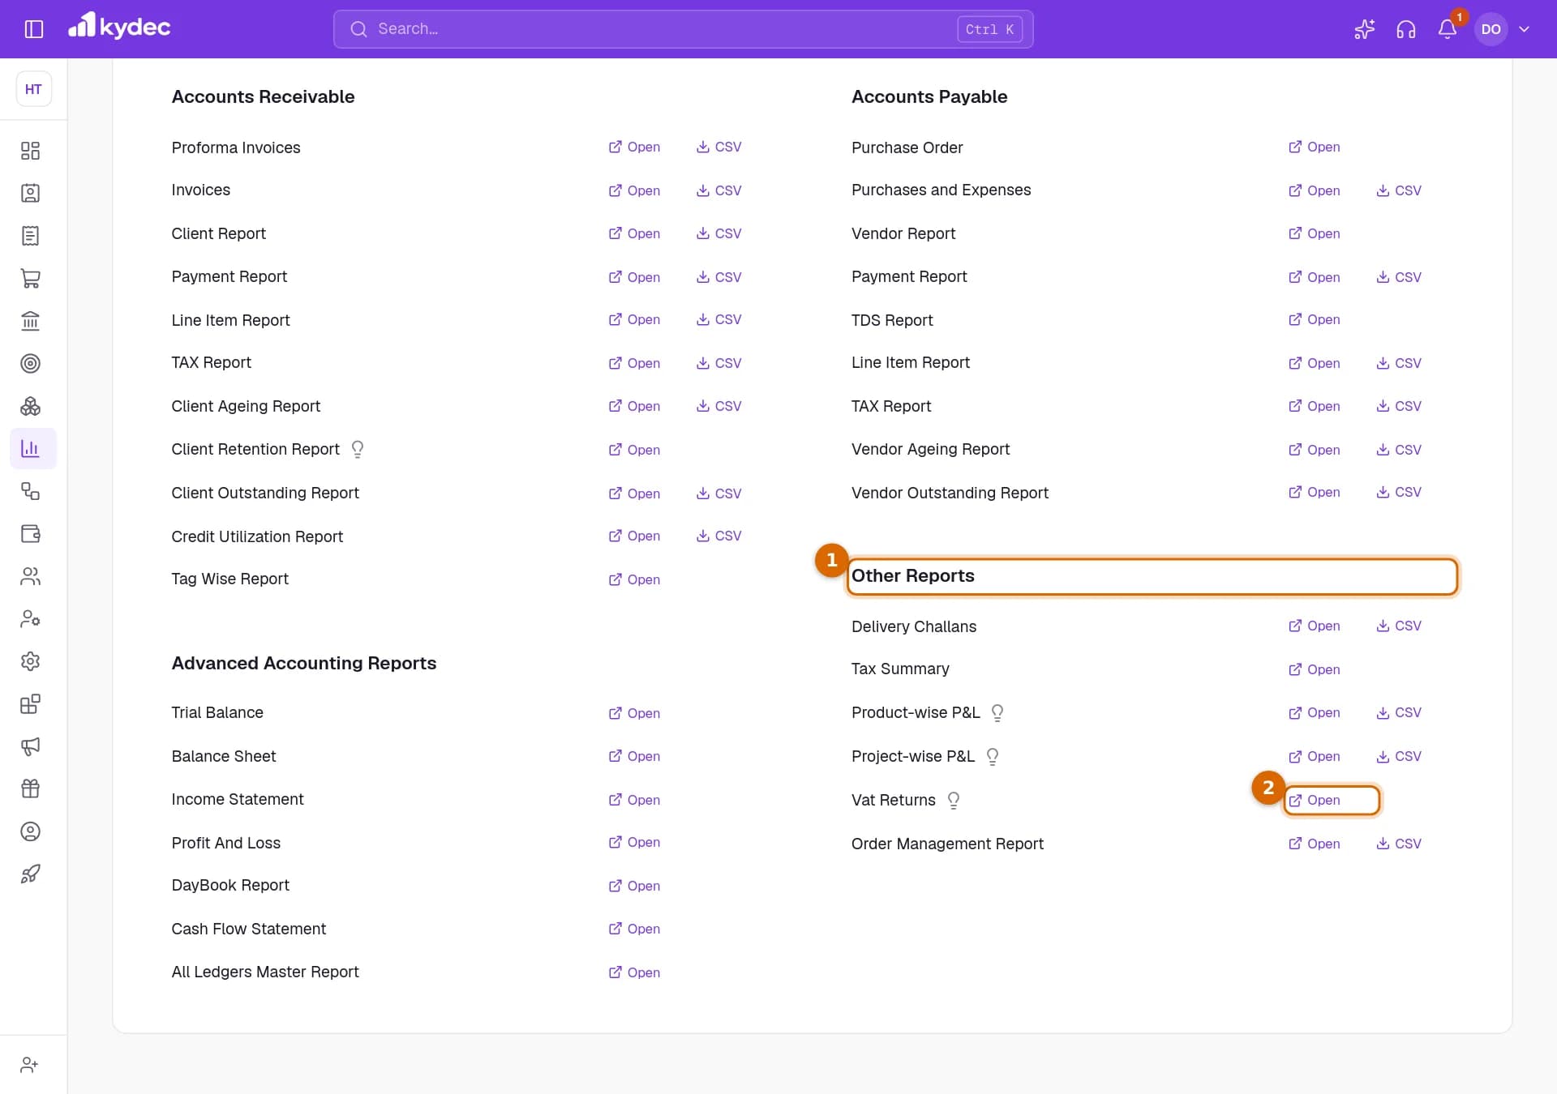Open the Client Report
This screenshot has height=1094, width=1557.
[634, 233]
